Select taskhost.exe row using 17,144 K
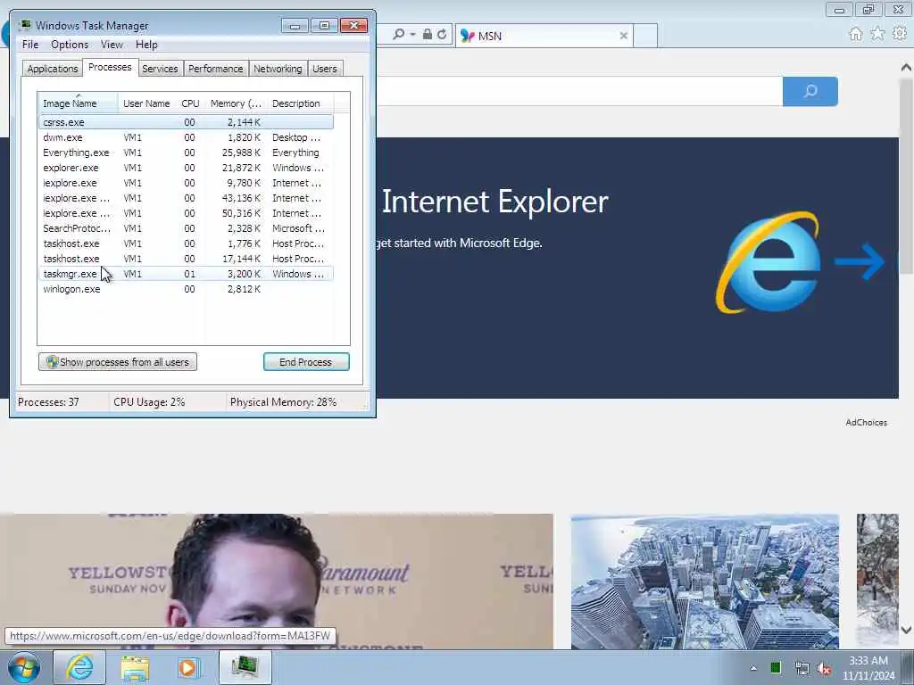Image resolution: width=914 pixels, height=685 pixels. [x=186, y=259]
